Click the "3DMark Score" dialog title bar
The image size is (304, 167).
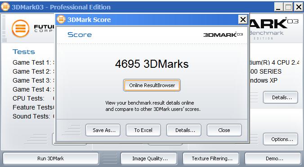coord(152,20)
